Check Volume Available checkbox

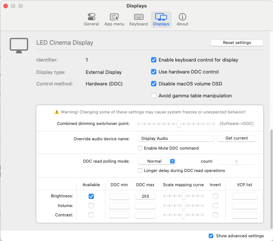91,206
